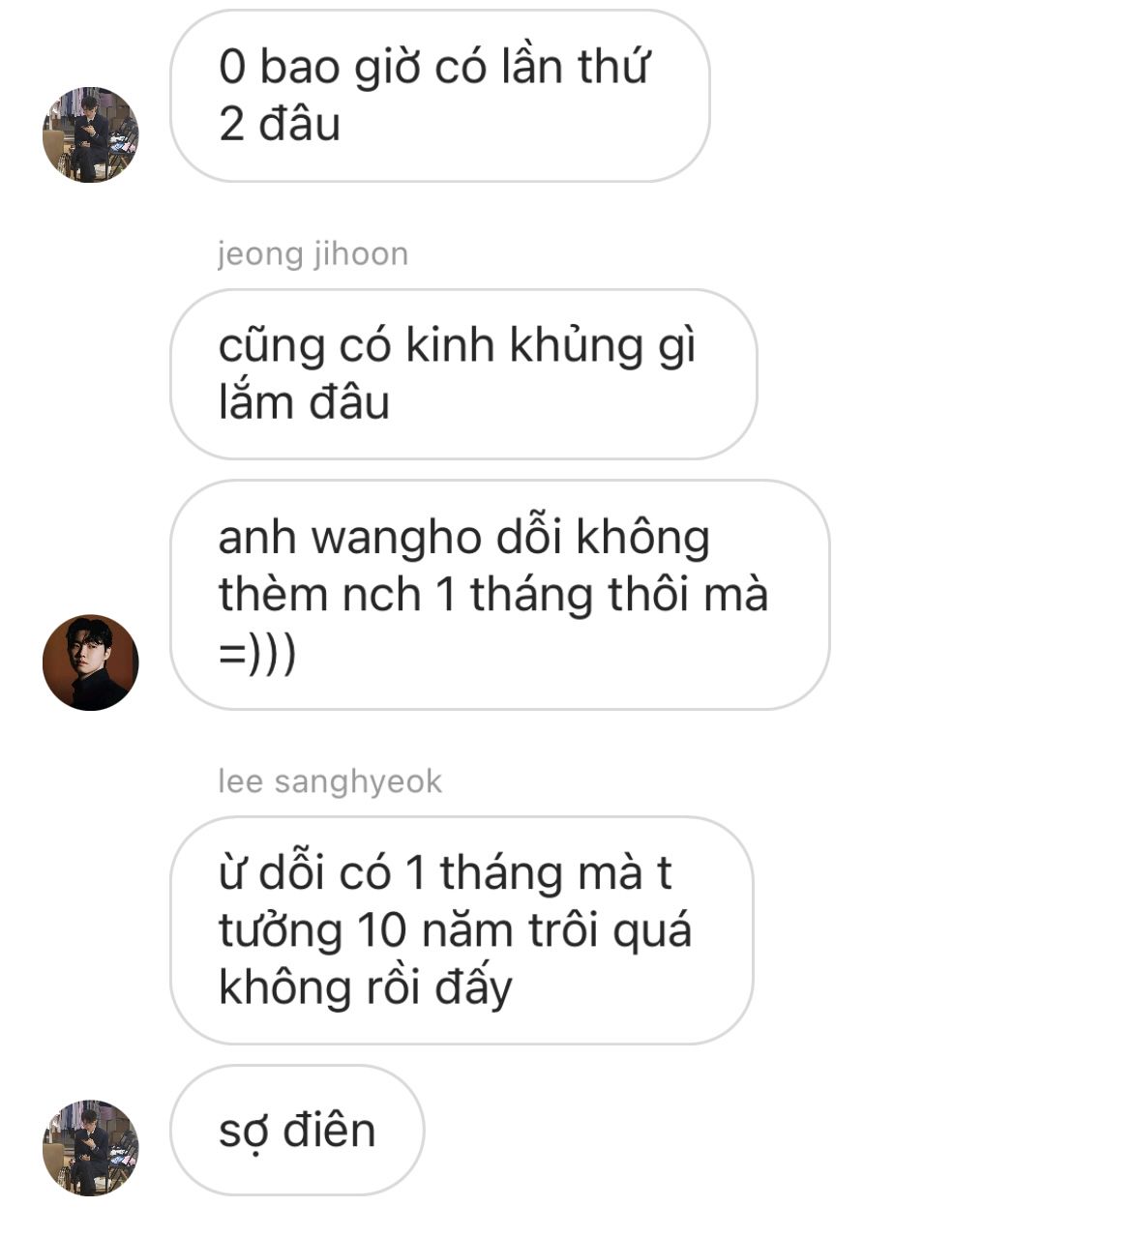Open the 'jeong jihoon' sender name label

[313, 253]
